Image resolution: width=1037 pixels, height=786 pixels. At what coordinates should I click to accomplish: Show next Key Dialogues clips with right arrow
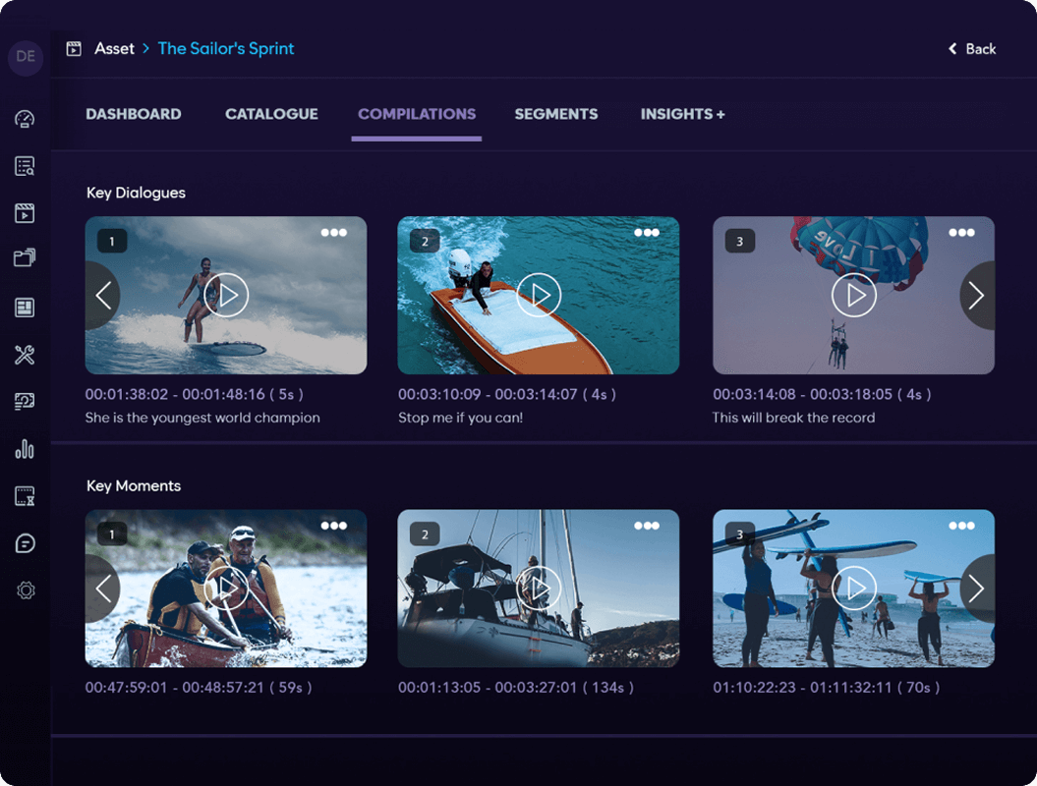point(977,296)
